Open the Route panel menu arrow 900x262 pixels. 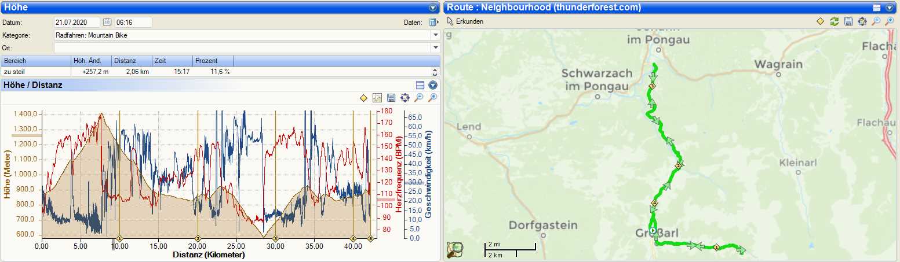pos(890,8)
